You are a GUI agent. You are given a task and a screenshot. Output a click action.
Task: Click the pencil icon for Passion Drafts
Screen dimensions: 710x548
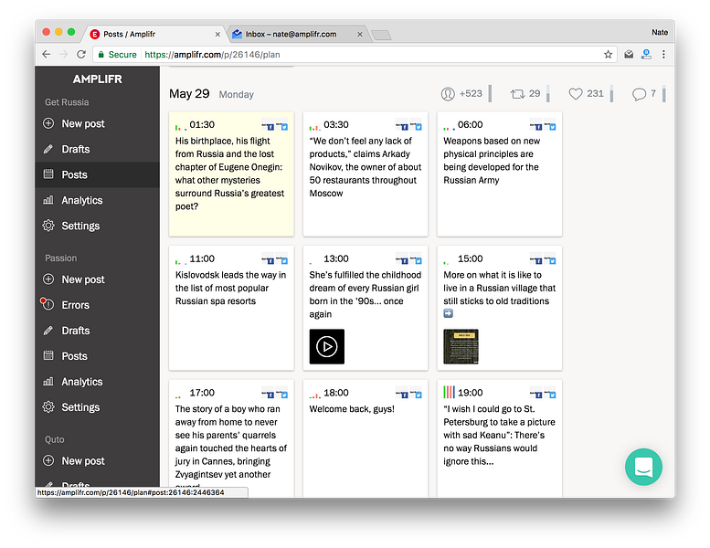click(x=48, y=331)
